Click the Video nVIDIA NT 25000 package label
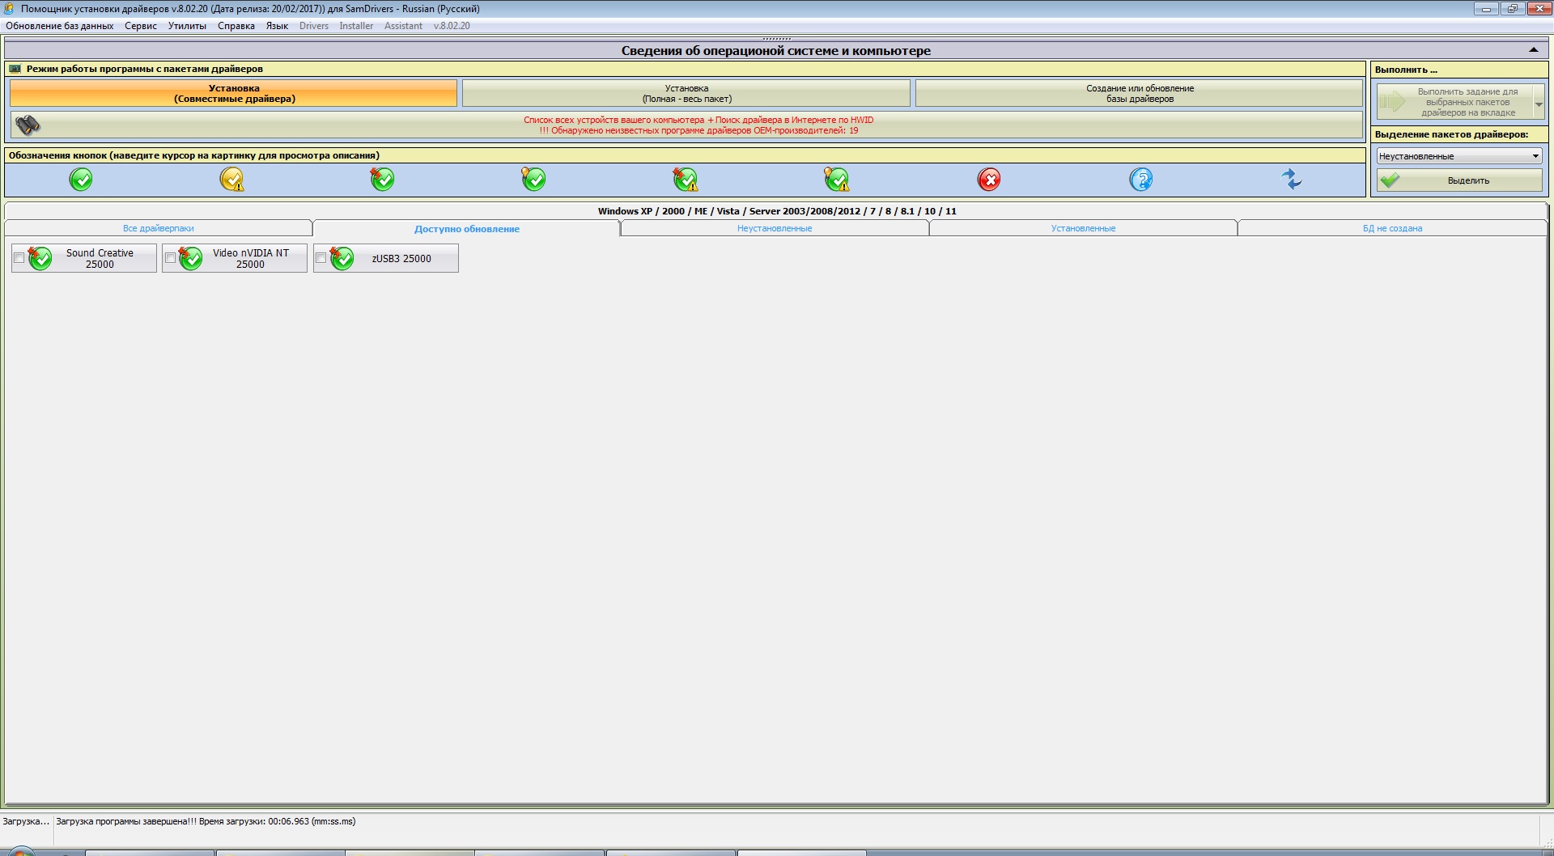Screen dimensions: 1554x856 [x=250, y=258]
